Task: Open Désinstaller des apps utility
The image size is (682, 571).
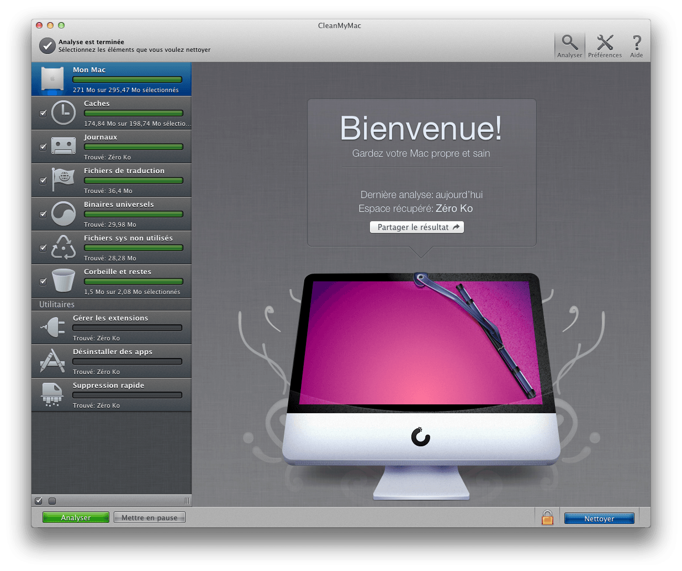Action: click(x=112, y=361)
